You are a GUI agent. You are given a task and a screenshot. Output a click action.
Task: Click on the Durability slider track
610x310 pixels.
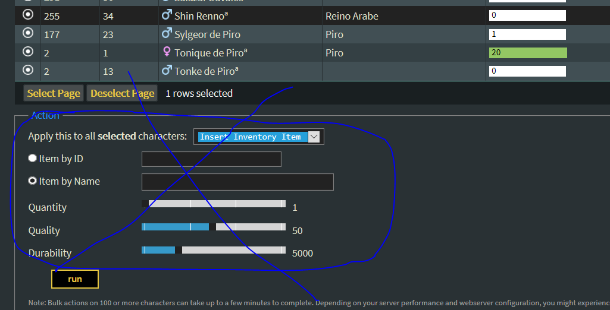coord(214,250)
